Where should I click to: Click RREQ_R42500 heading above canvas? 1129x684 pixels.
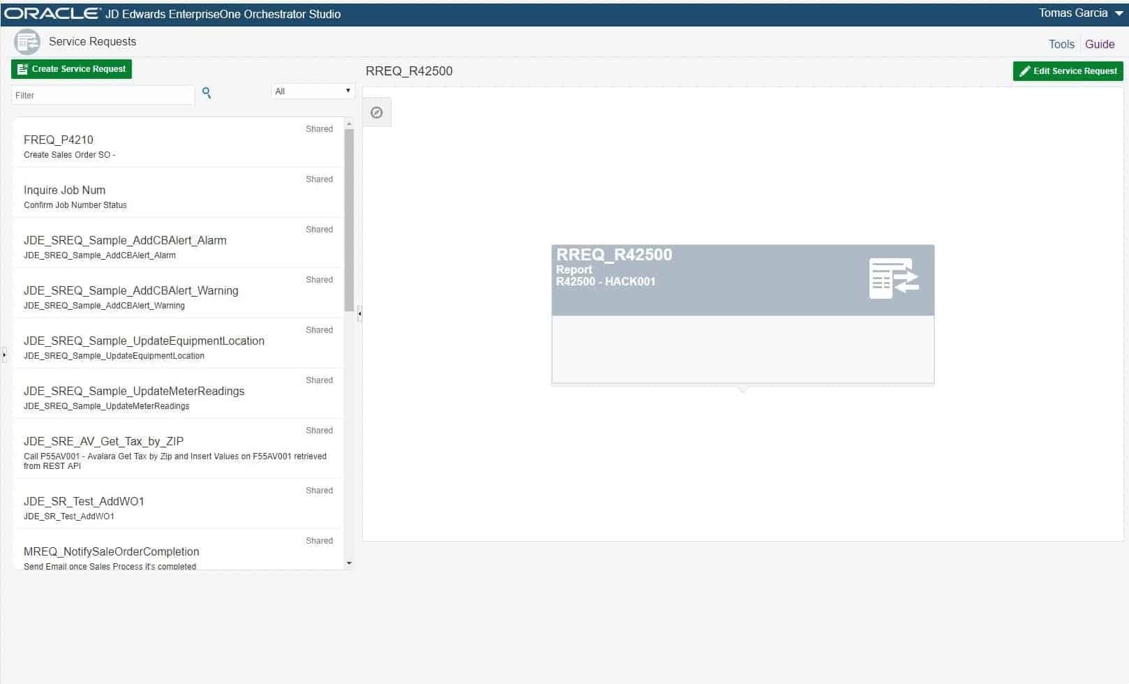pos(409,71)
